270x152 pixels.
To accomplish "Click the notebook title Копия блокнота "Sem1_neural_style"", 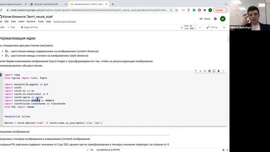I will [28, 17].
